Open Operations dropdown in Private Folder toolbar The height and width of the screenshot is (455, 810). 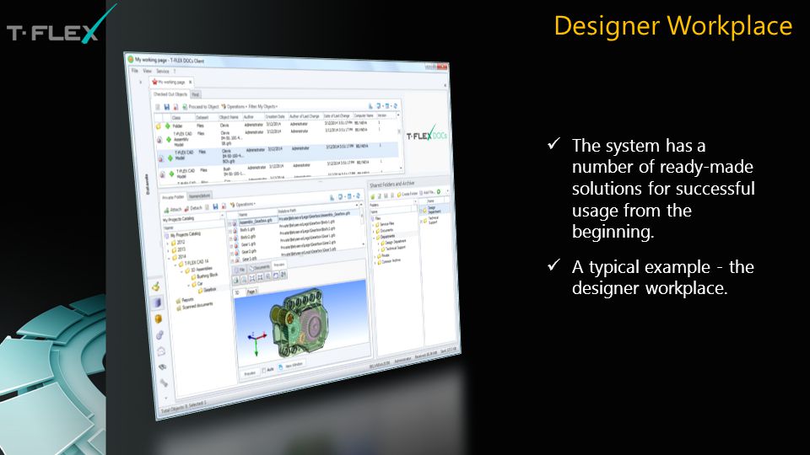tap(242, 204)
